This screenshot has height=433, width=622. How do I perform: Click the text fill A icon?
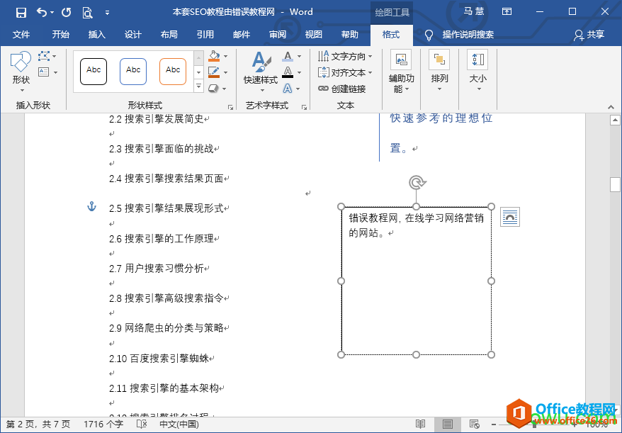(288, 57)
